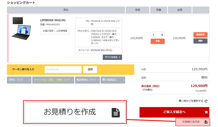Click the 無料 shipping value
The width and height of the screenshot is (218, 127).
pyautogui.click(x=204, y=78)
